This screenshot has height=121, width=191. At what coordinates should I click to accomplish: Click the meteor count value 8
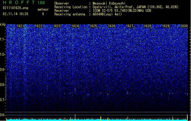(43, 14)
